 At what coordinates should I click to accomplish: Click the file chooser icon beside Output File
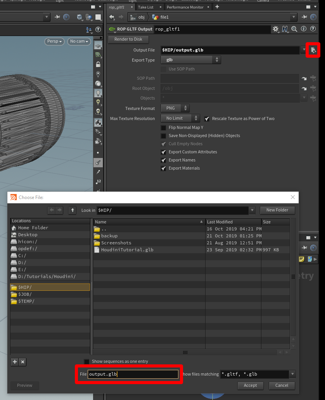click(313, 50)
